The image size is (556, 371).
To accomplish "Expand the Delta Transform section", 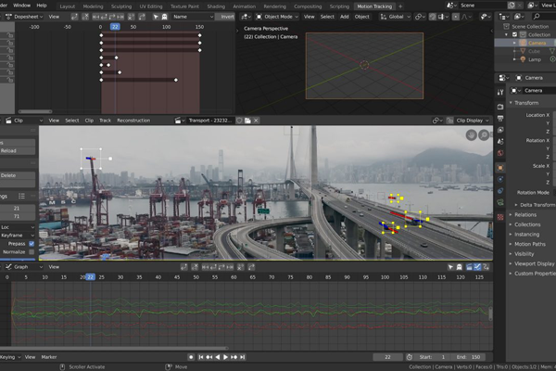I will [536, 205].
